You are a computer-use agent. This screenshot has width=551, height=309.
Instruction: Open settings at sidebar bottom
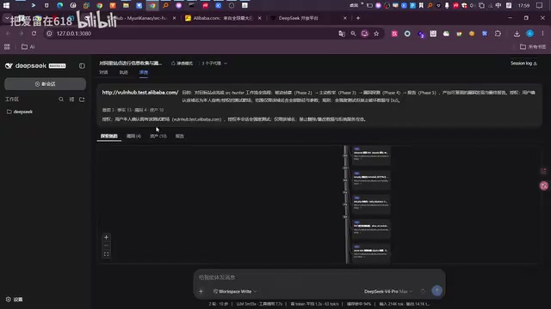coord(14,300)
